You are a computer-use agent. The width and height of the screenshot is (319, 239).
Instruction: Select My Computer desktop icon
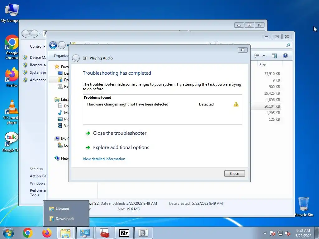tap(10, 13)
